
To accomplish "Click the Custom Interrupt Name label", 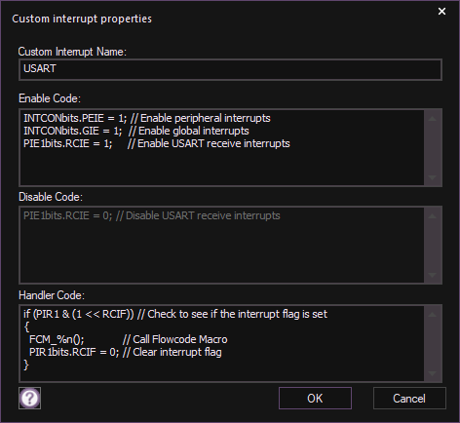I will pos(72,52).
